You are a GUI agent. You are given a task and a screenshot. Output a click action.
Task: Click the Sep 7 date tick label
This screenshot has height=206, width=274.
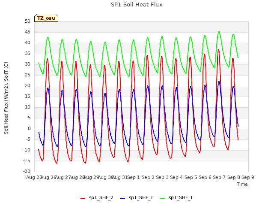(219, 177)
